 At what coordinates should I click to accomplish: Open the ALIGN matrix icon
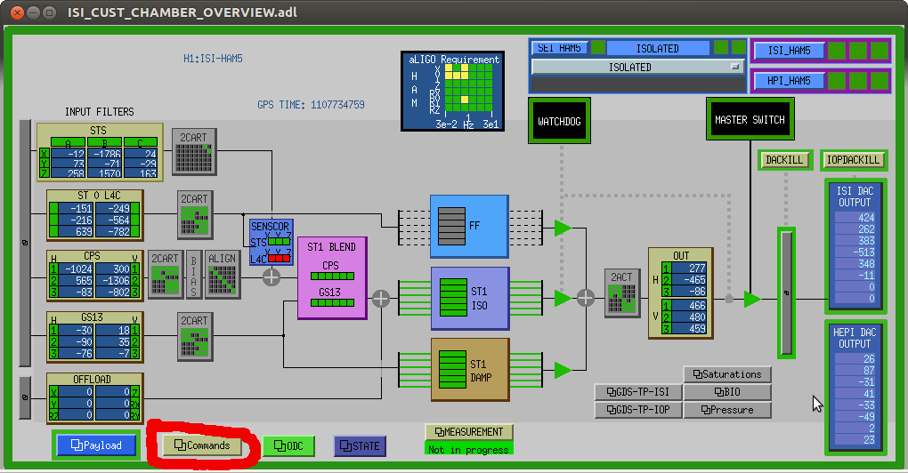point(223,275)
